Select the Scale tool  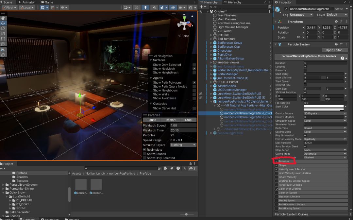coord(3,34)
